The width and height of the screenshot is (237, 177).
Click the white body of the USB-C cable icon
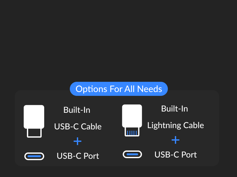point(34,117)
